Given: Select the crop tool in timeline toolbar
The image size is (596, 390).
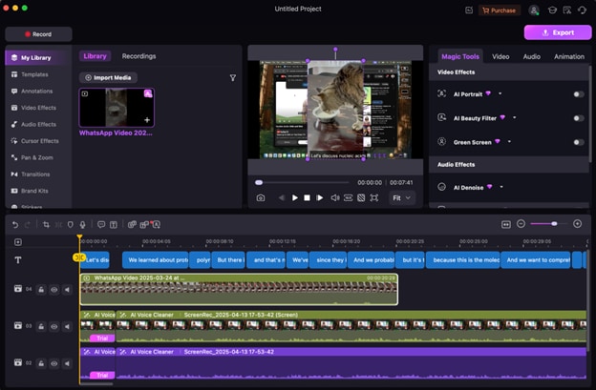Looking at the screenshot, I should pyautogui.click(x=46, y=225).
